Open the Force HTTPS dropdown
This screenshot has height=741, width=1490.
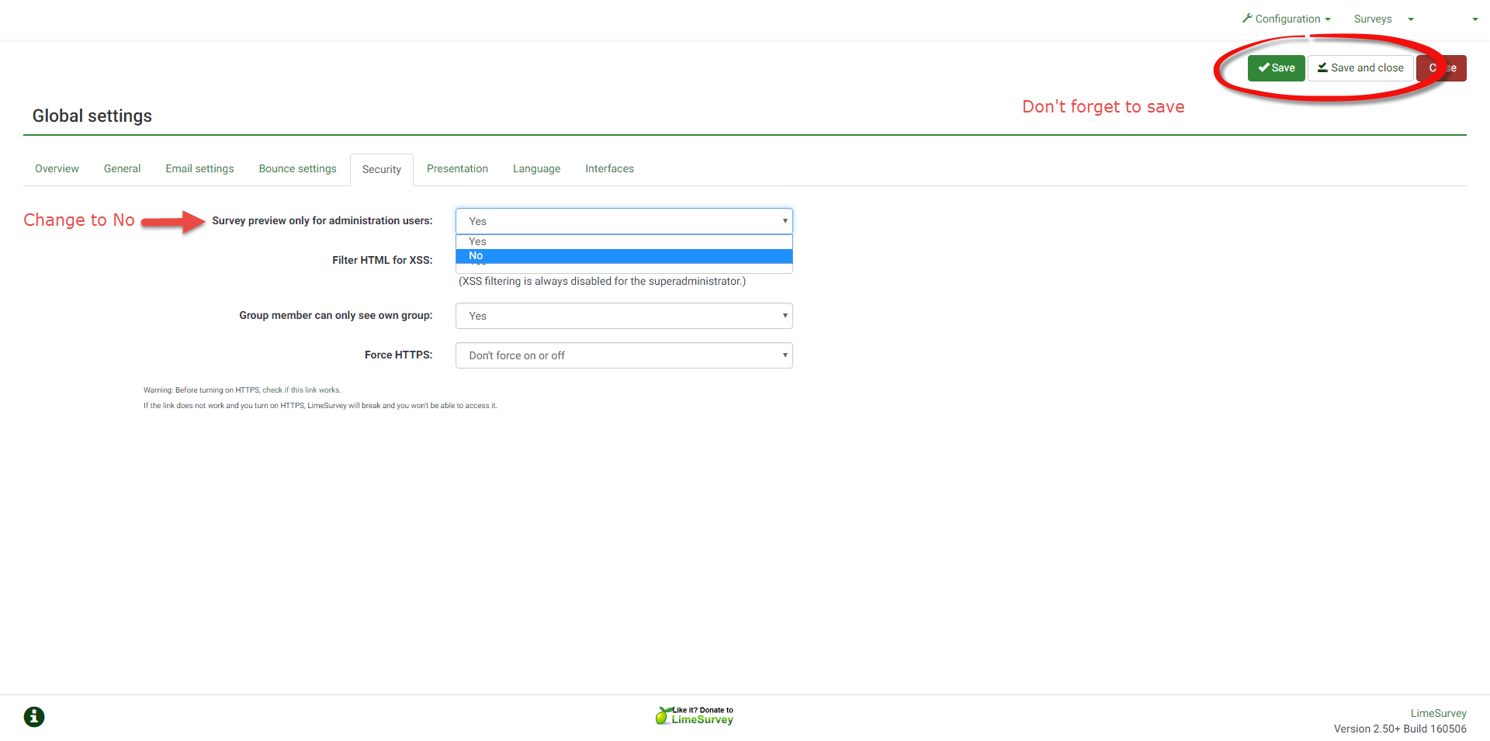click(624, 355)
